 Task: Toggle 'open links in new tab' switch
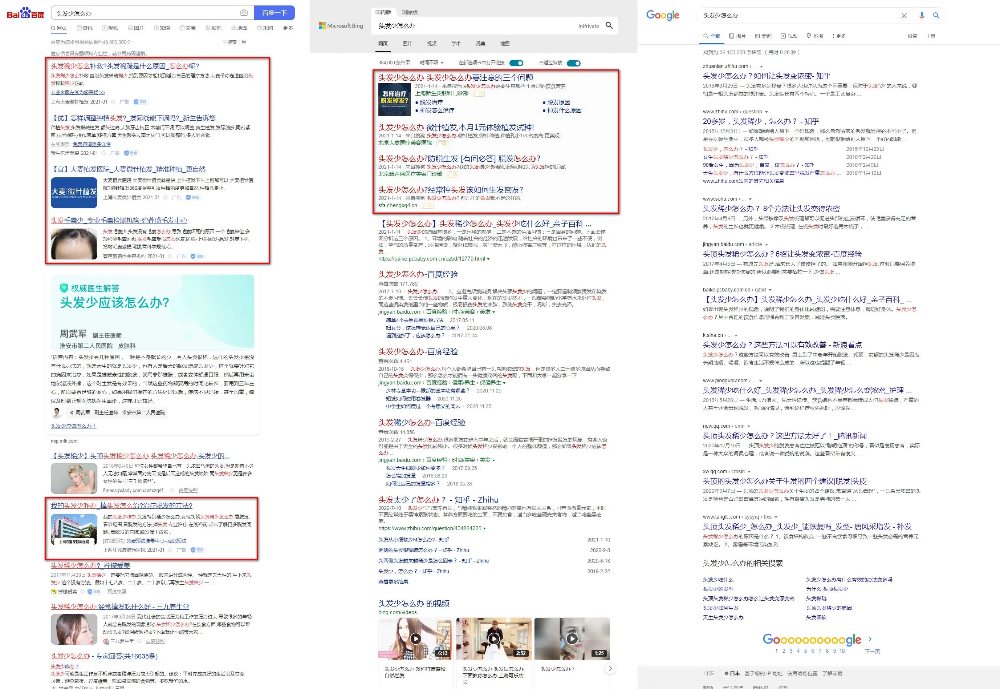(516, 63)
